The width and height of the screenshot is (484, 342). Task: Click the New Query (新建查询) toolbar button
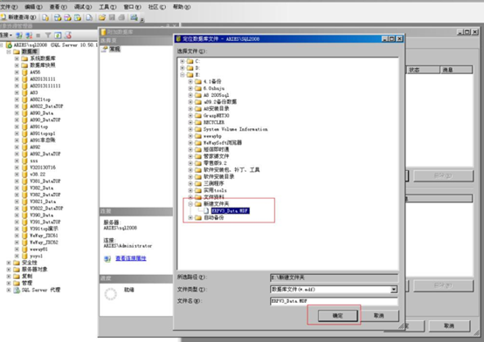[x=18, y=17]
